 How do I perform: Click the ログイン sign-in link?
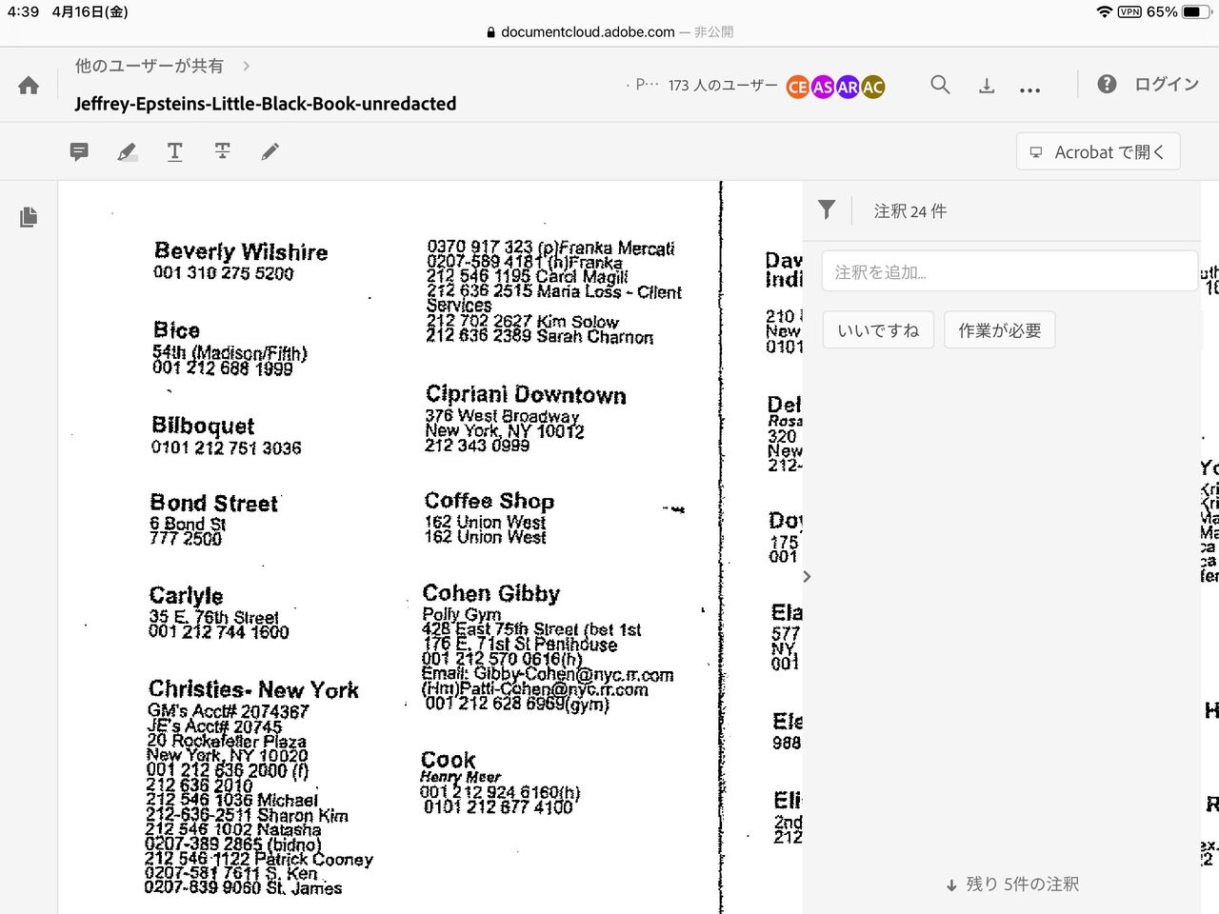pyautogui.click(x=1167, y=84)
